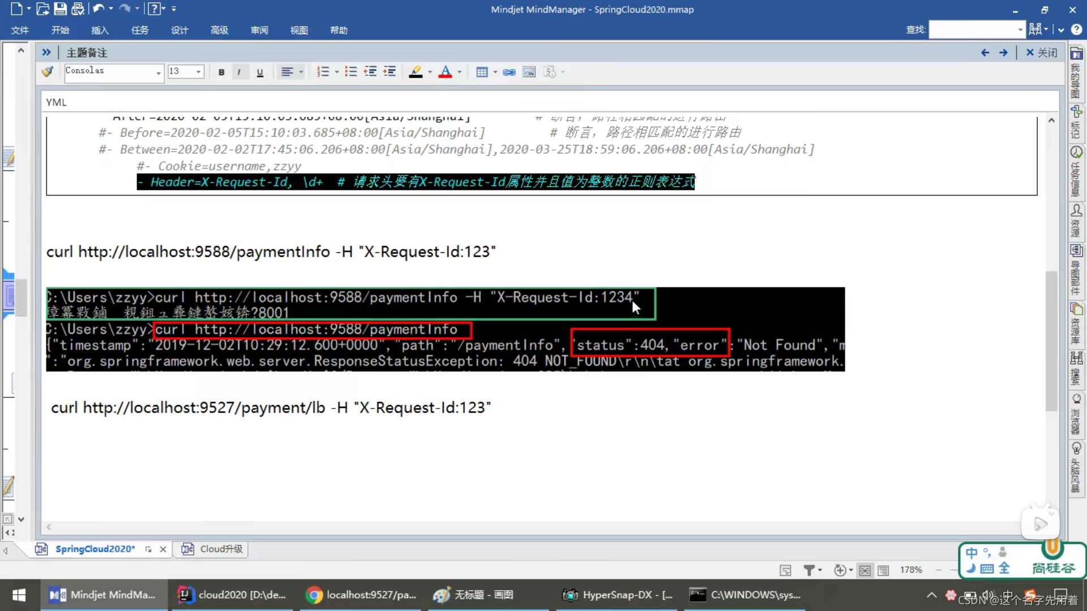Viewport: 1087px width, 611px height.
Task: Click the filter funnel icon in status bar
Action: 809,570
